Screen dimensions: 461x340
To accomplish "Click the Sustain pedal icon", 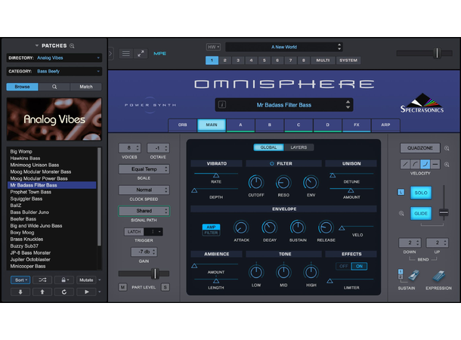I will (x=405, y=277).
